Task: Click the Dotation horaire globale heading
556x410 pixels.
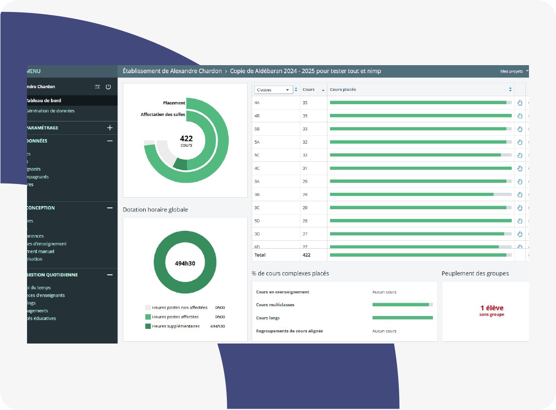Action: (x=156, y=210)
